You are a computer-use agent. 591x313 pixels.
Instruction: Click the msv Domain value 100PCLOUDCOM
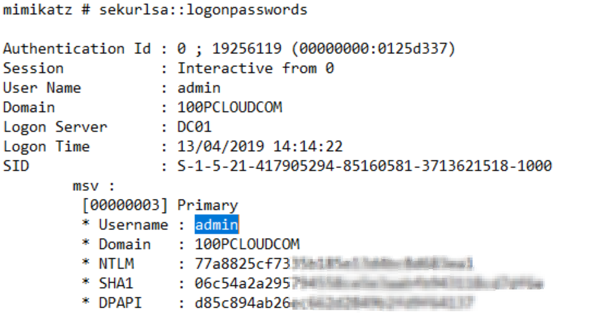pyautogui.click(x=247, y=244)
